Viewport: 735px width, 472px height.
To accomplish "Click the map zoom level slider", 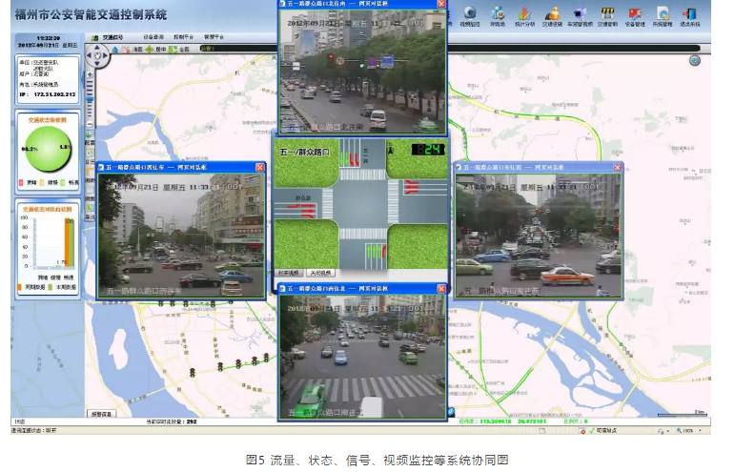I will click(91, 100).
